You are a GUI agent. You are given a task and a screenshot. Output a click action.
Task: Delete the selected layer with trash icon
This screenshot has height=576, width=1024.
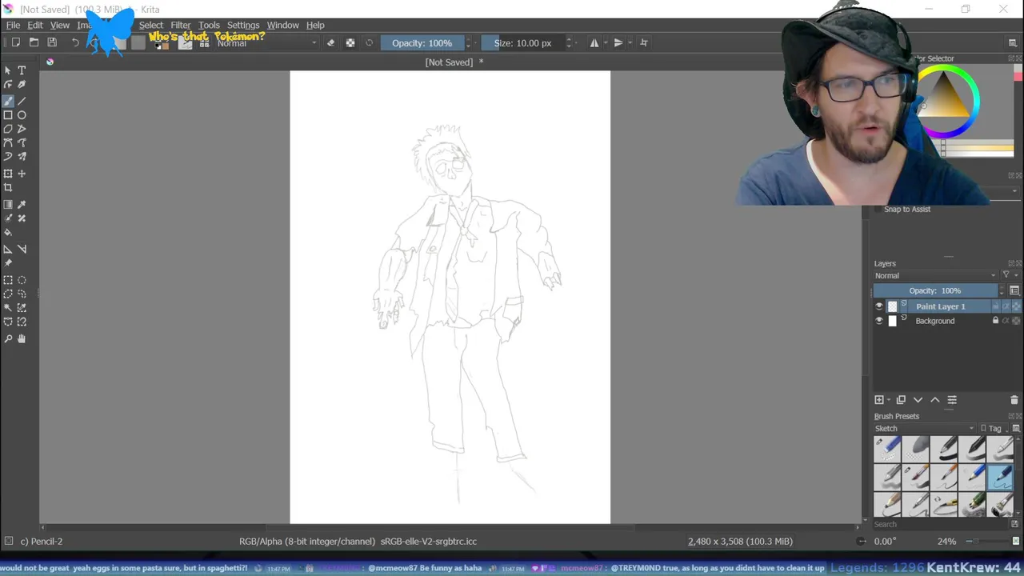[1014, 400]
